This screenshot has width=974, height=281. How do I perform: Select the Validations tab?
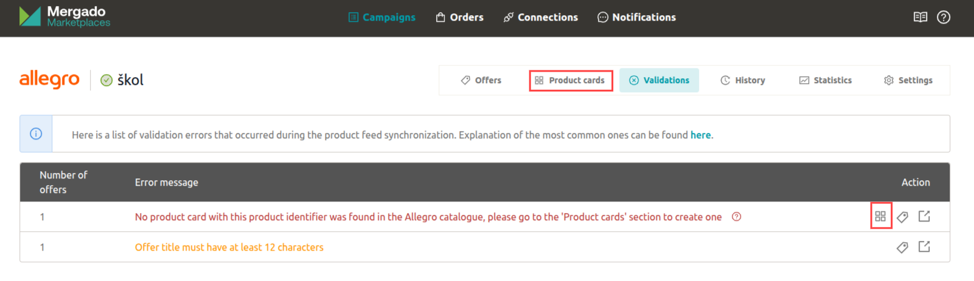coord(659,80)
